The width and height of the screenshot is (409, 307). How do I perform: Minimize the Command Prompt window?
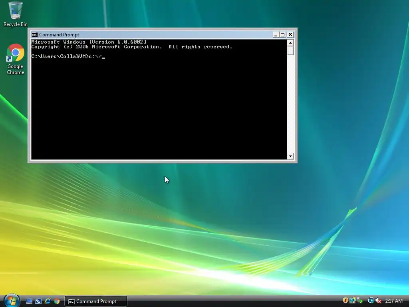pyautogui.click(x=276, y=34)
